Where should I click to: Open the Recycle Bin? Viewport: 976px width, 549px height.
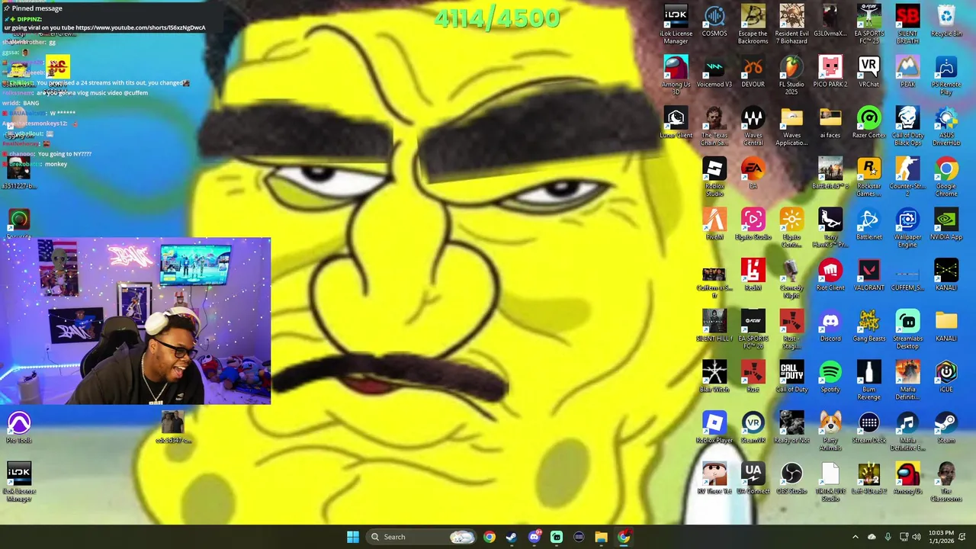946,21
